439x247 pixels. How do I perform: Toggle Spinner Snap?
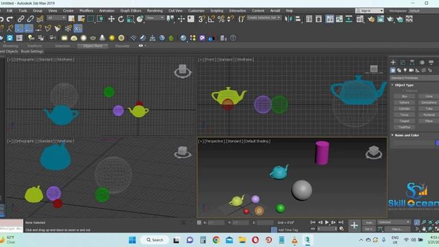[230, 19]
